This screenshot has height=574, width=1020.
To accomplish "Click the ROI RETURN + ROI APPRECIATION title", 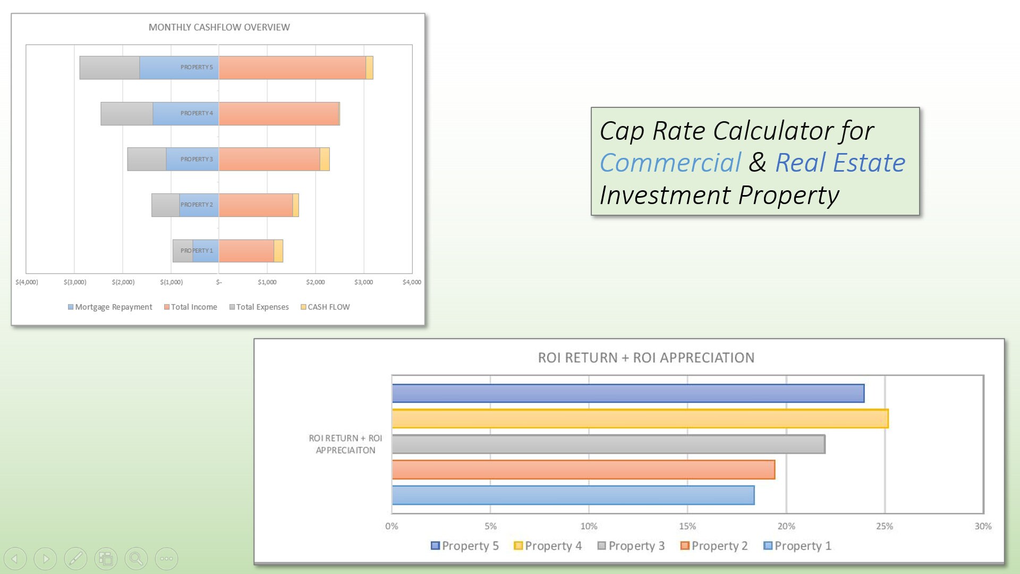I will (x=645, y=358).
